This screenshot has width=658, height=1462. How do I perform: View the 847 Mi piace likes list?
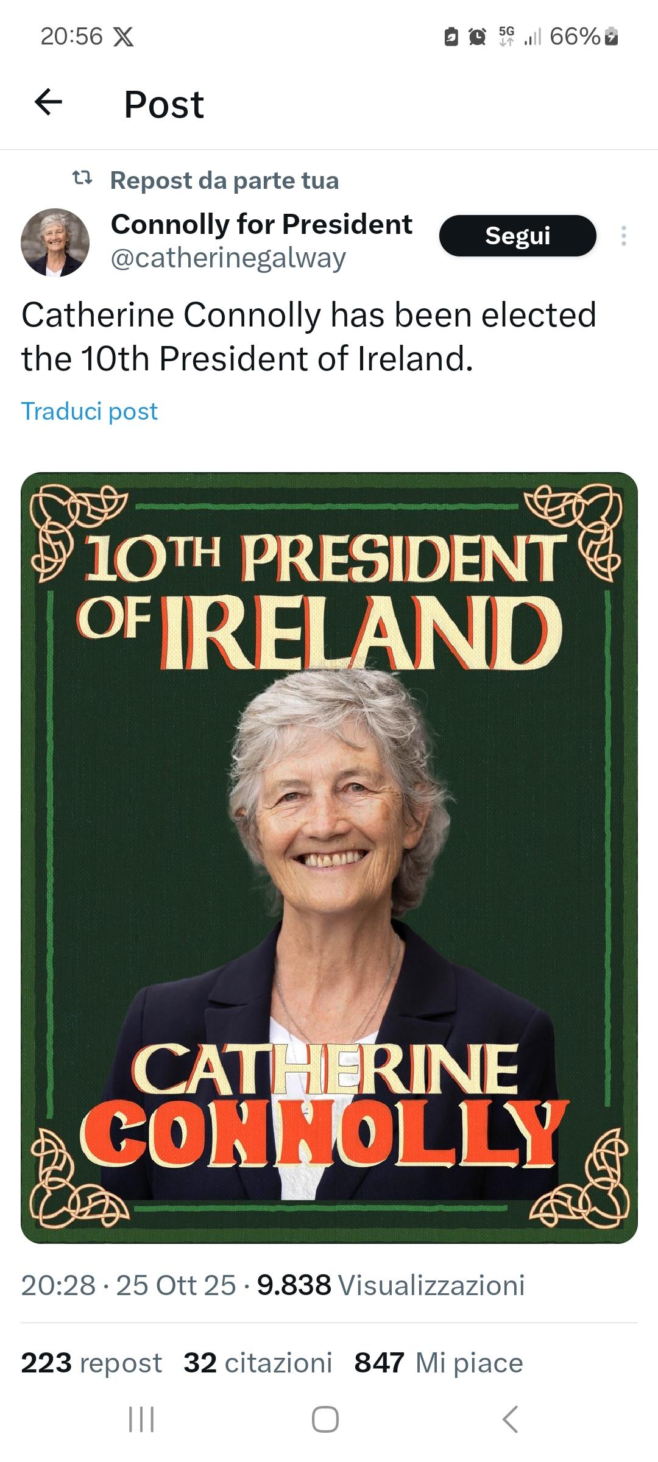click(439, 1363)
